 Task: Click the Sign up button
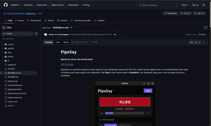(195, 5)
